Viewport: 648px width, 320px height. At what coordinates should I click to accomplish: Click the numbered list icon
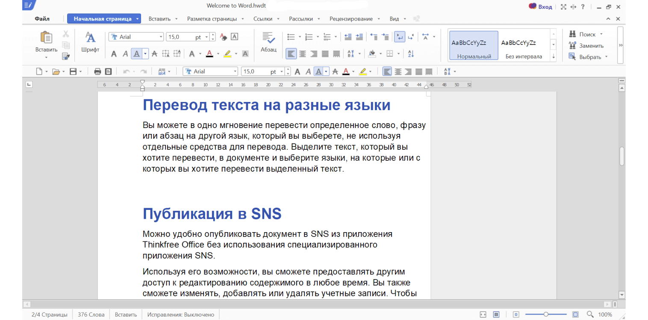pos(309,37)
